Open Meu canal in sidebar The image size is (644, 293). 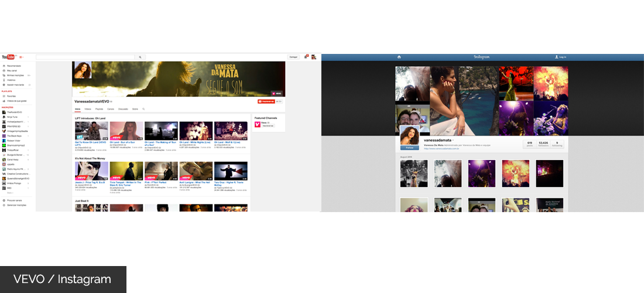12,70
